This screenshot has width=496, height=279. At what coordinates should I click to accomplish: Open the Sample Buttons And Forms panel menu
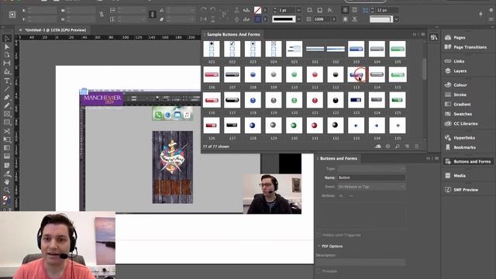(x=423, y=34)
